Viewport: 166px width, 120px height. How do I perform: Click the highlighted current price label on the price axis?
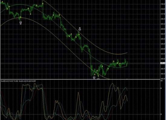163,63
